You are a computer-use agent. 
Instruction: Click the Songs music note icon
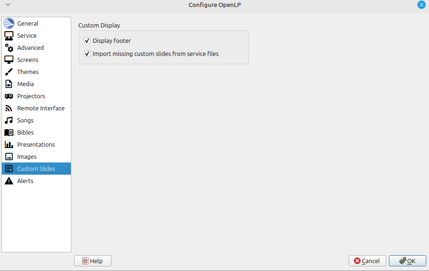9,121
